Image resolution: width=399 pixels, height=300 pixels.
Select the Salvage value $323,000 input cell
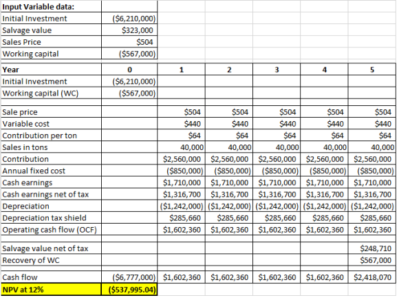tap(129, 30)
